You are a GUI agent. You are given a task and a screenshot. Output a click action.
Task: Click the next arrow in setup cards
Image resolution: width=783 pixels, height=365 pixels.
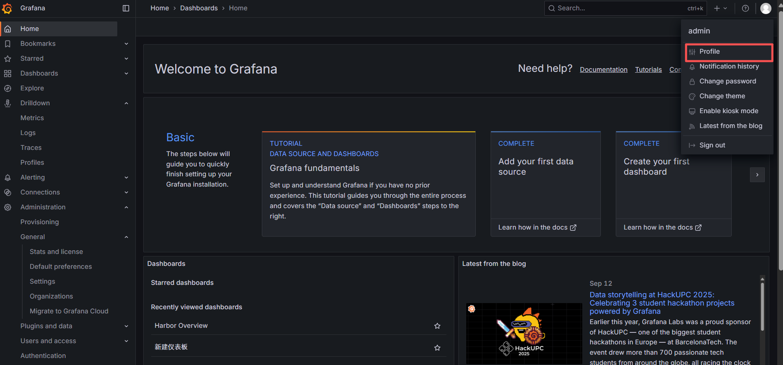[757, 175]
